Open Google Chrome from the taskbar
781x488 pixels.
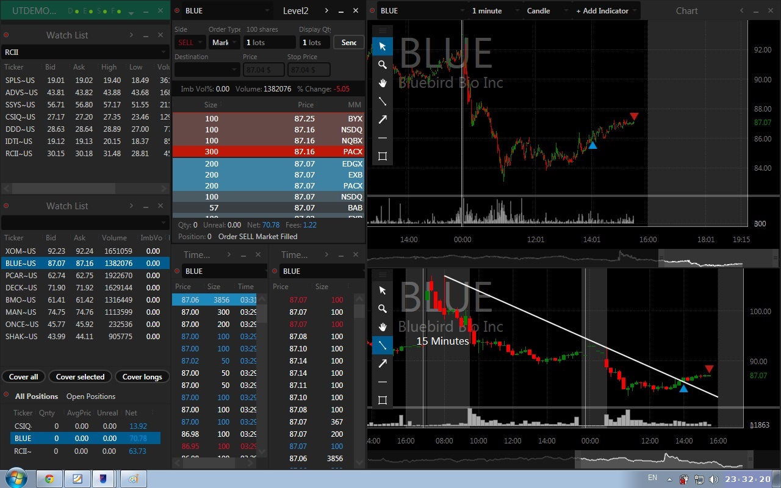49,479
